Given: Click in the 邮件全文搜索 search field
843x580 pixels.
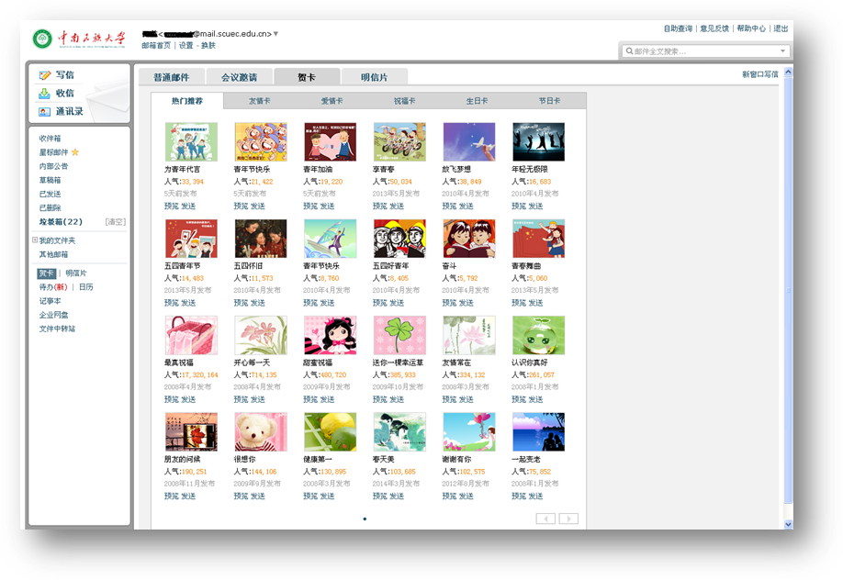Looking at the screenshot, I should [x=702, y=51].
